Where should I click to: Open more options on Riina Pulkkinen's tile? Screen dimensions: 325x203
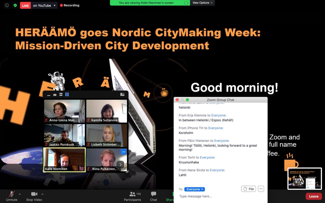123,152
